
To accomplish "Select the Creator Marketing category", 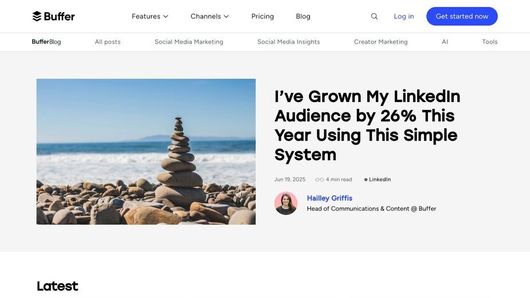I will [x=380, y=42].
